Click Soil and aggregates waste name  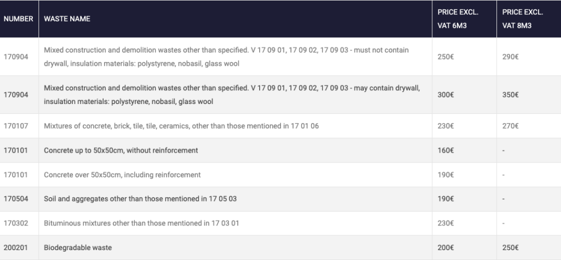pos(140,199)
